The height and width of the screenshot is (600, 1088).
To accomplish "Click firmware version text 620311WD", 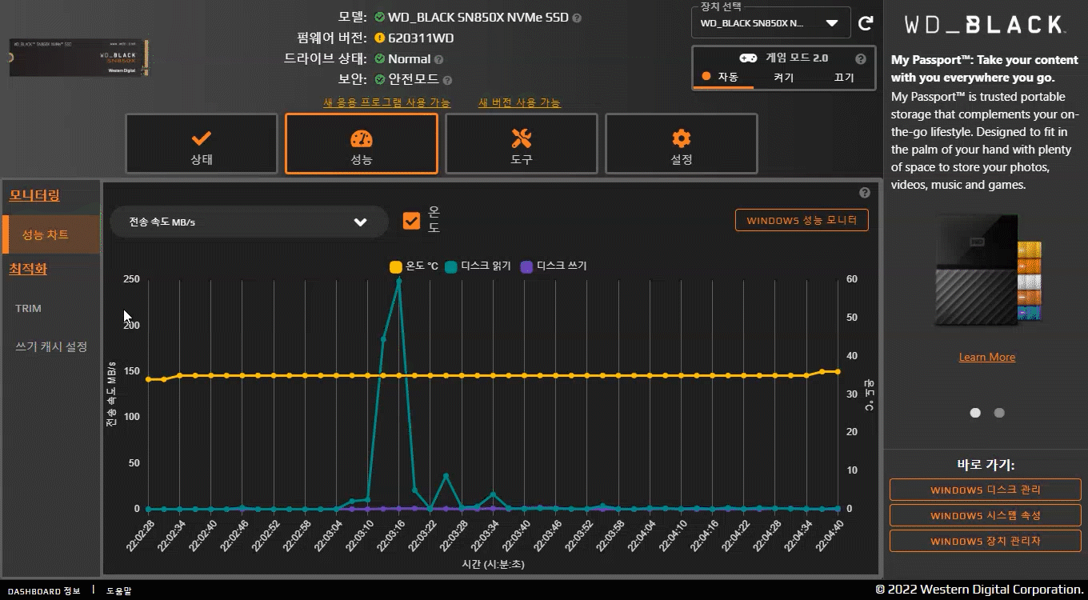I will coord(421,38).
